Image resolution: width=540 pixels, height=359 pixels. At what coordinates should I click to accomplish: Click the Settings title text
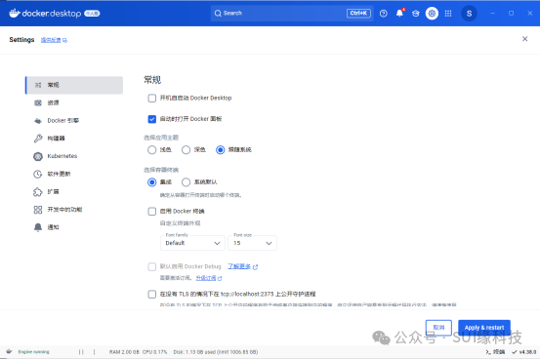point(21,40)
